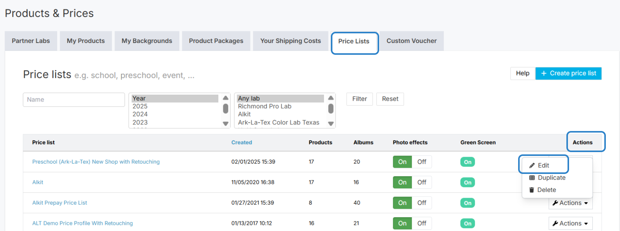Click the year list scrollbar thumb
The height and width of the screenshot is (231, 620).
tap(226, 108)
